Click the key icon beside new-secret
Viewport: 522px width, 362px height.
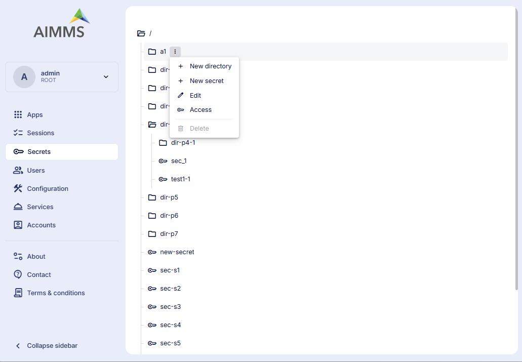point(152,252)
